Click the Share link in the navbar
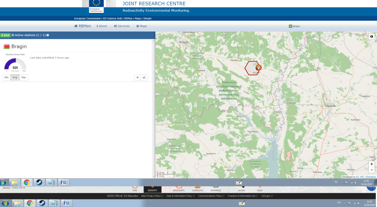377x207 pixels. coord(294,26)
